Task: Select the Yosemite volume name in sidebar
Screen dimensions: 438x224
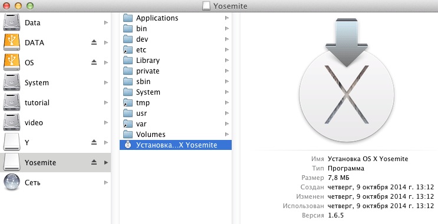Action: tap(40, 163)
